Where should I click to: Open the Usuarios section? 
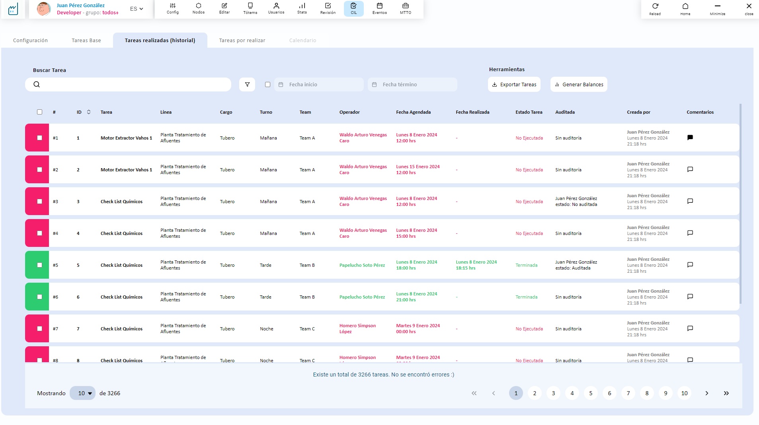[x=276, y=9]
